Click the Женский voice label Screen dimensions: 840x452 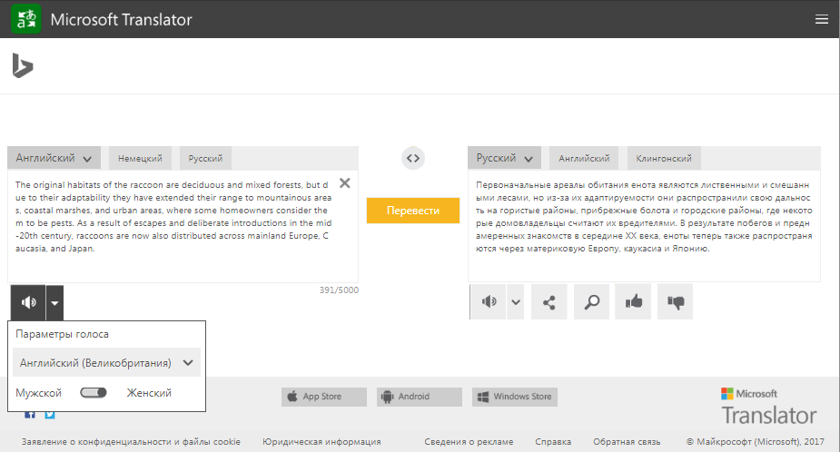tap(149, 393)
